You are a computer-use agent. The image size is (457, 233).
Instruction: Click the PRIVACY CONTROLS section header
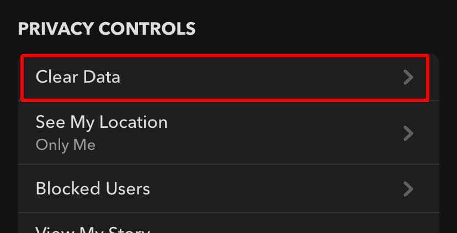107,29
